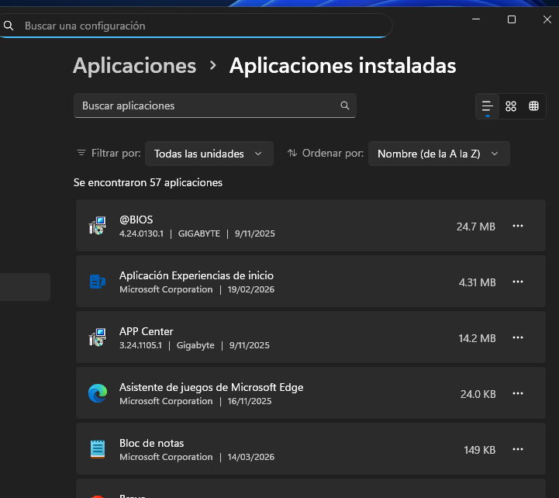Select Asistente de juegos de Microsoft Edge
Screen dimensions: 559x498
coord(212,387)
